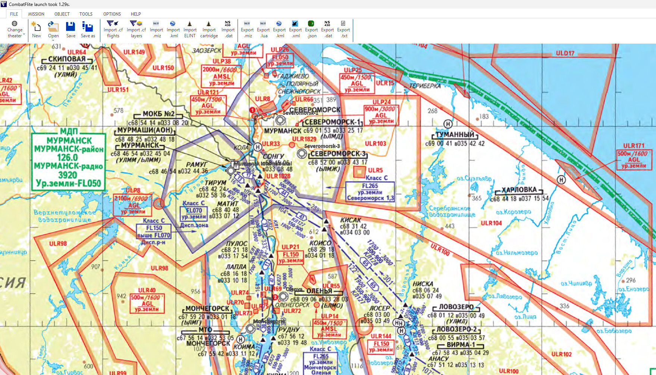The width and height of the screenshot is (656, 375).
Task: Click the Open file icon
Action: (x=53, y=29)
